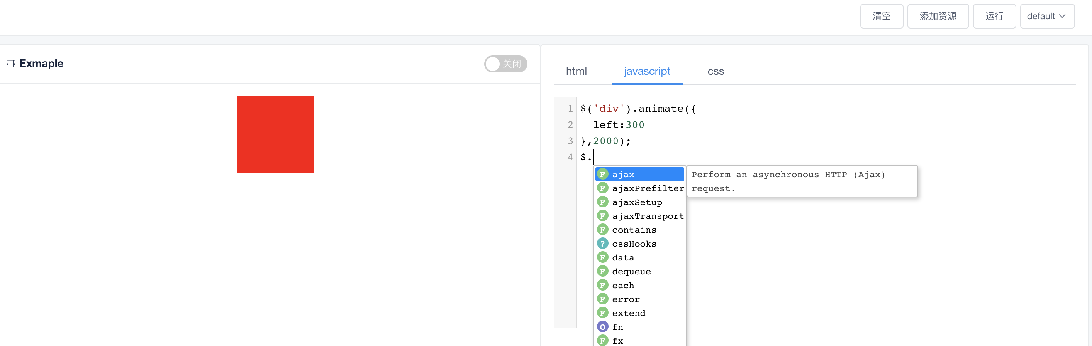
Task: Click the function icon beside dequeue
Action: pos(602,271)
